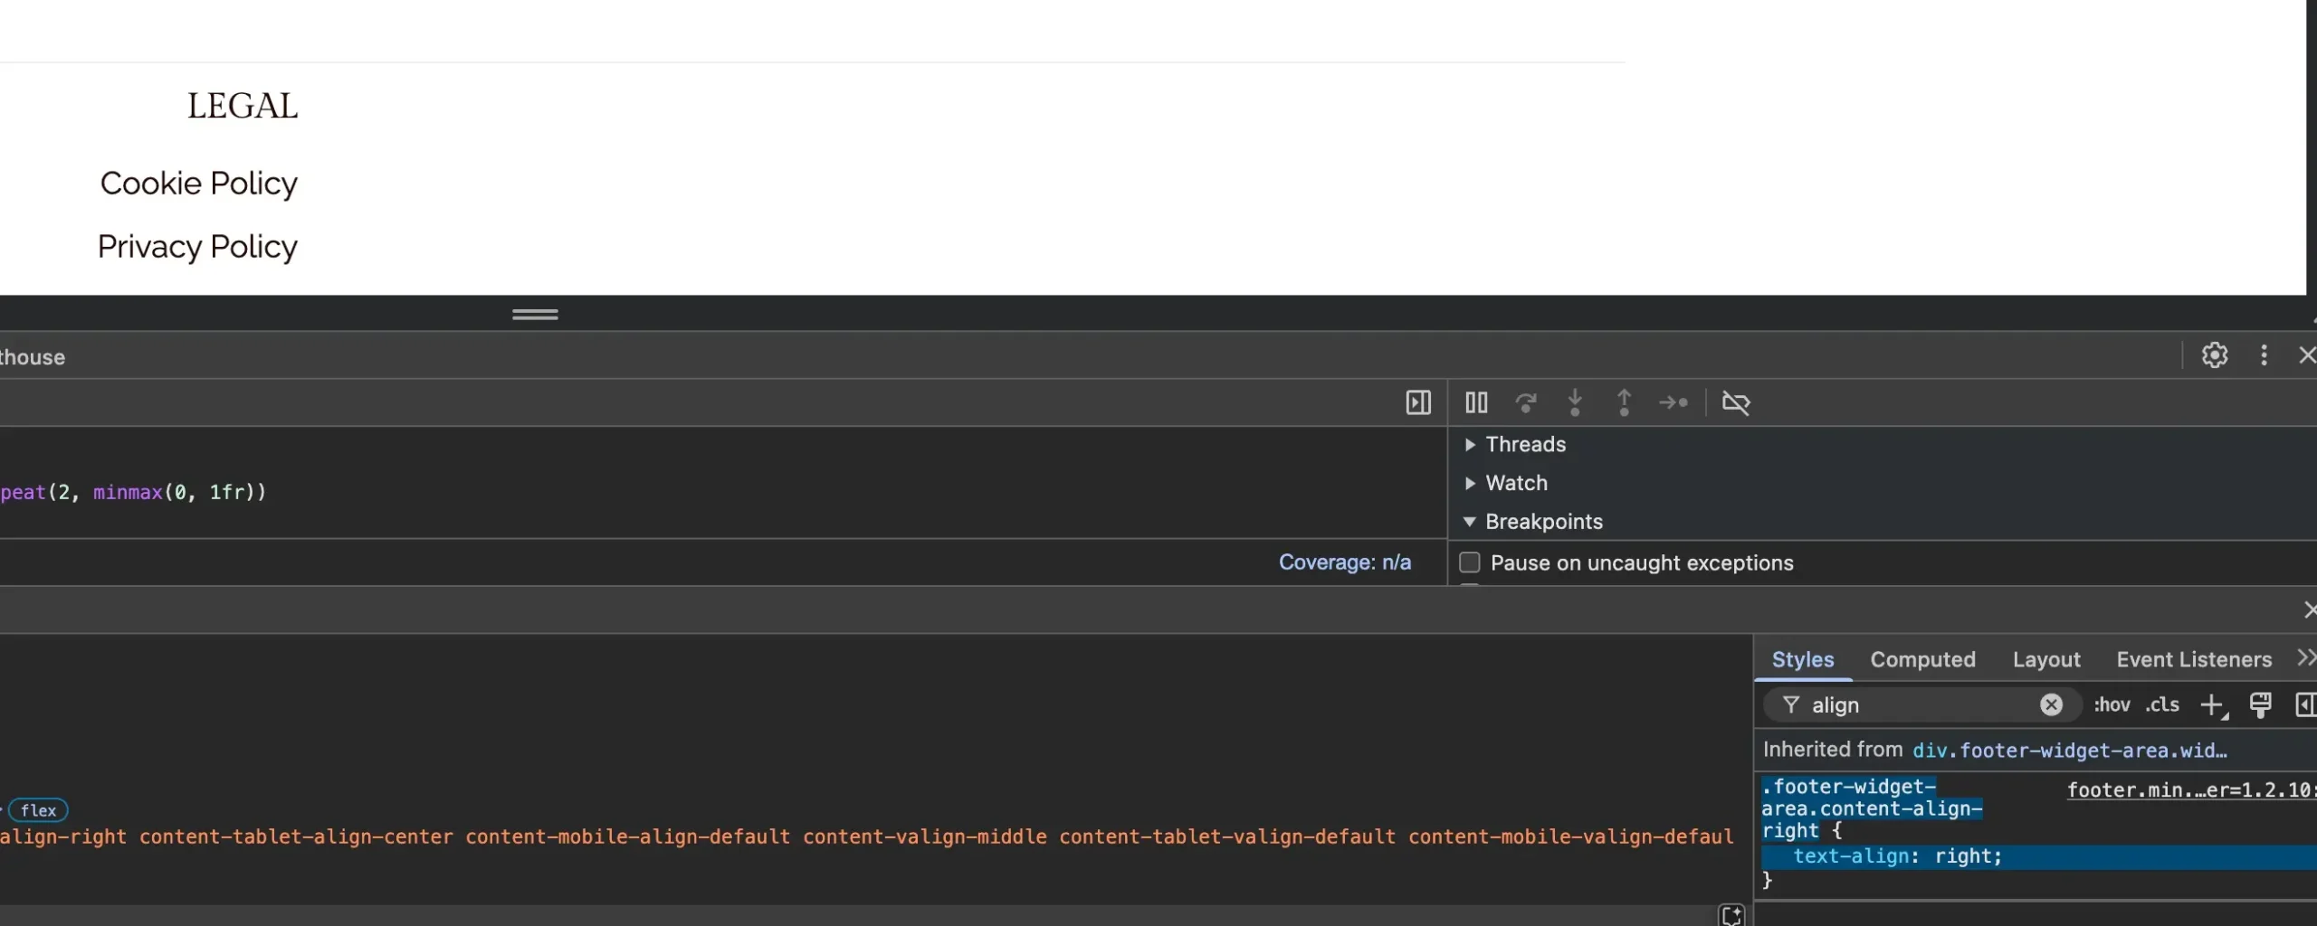
Task: Expand the Threads section
Action: coord(1525,444)
